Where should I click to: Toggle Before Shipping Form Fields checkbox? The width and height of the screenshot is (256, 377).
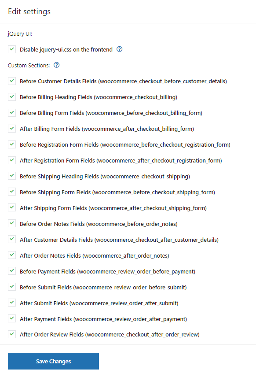click(12, 192)
